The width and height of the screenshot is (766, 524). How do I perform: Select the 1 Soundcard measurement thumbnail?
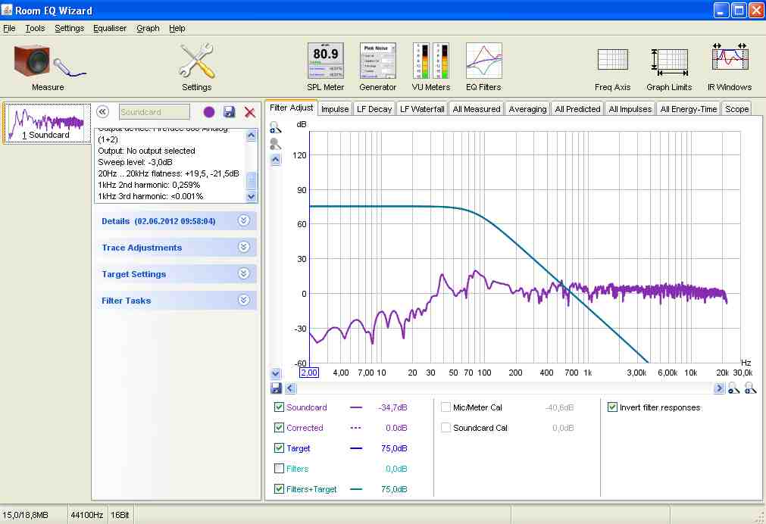pyautogui.click(x=47, y=123)
